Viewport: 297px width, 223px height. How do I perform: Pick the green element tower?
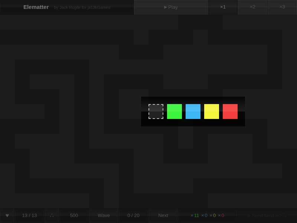(174, 111)
